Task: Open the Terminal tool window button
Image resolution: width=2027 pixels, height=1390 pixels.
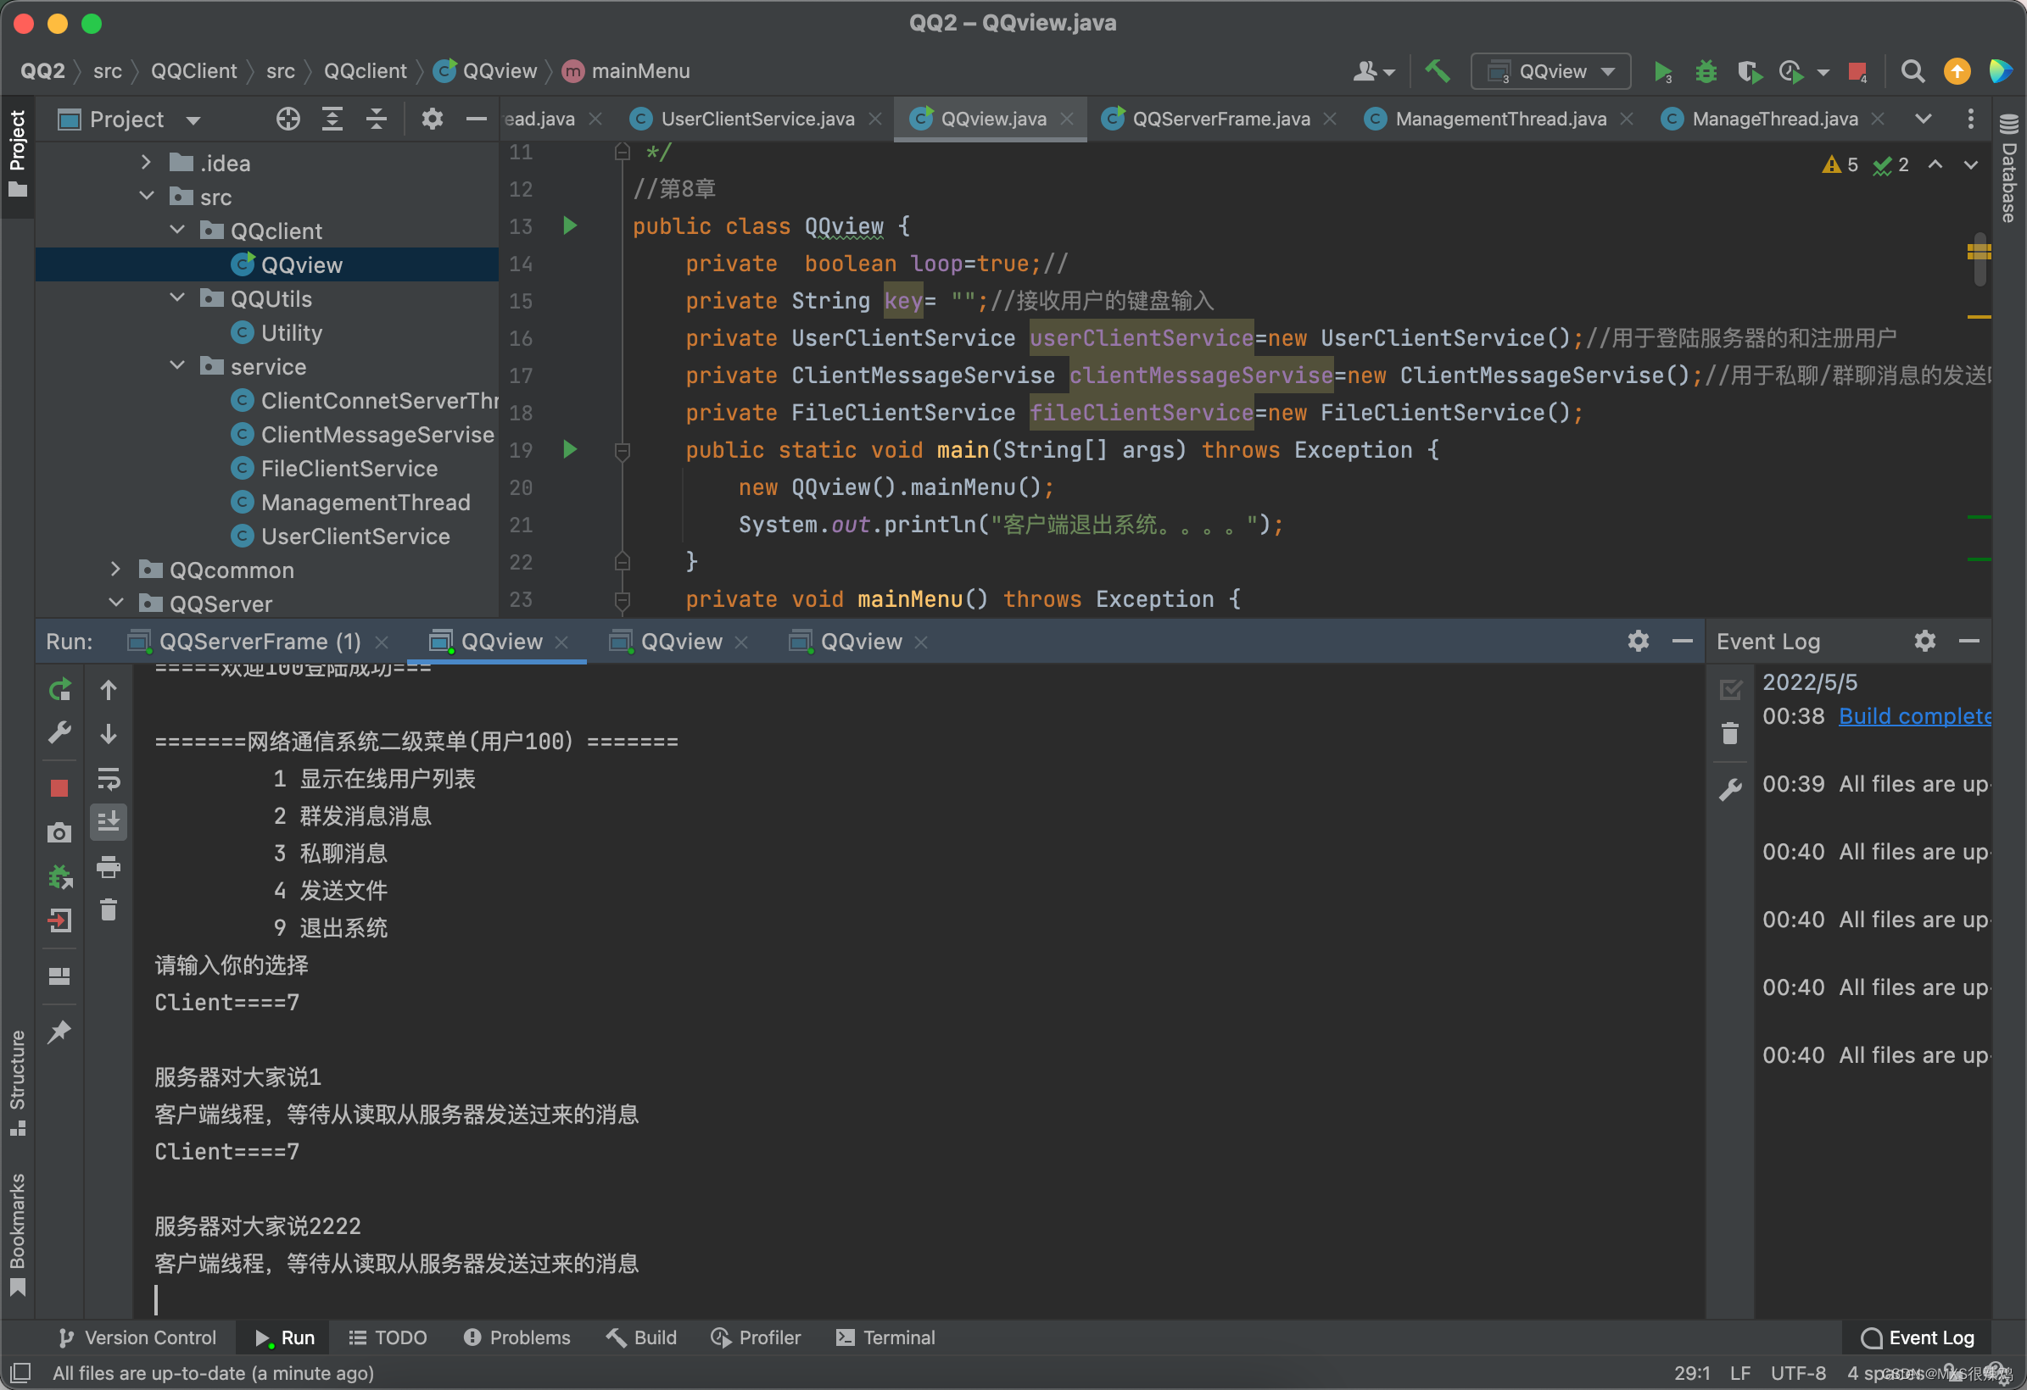Action: tap(885, 1337)
